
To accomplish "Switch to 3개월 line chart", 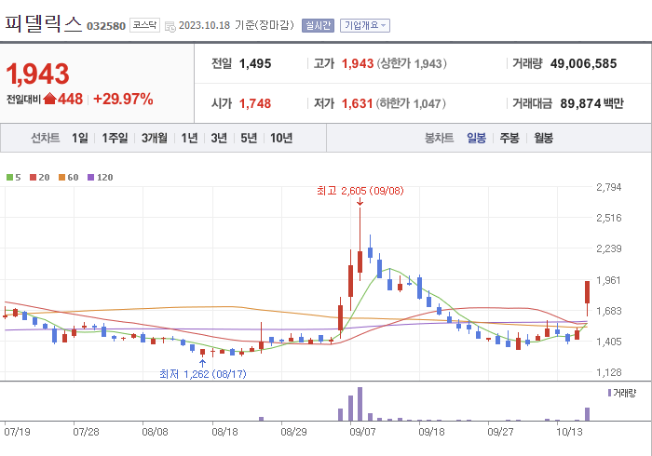I will coord(155,138).
